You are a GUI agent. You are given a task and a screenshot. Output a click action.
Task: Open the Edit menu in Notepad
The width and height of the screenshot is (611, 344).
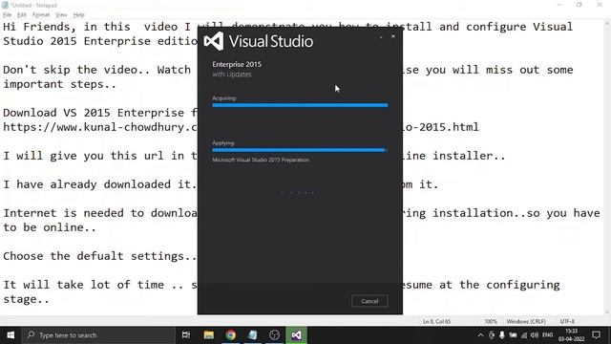[22, 15]
